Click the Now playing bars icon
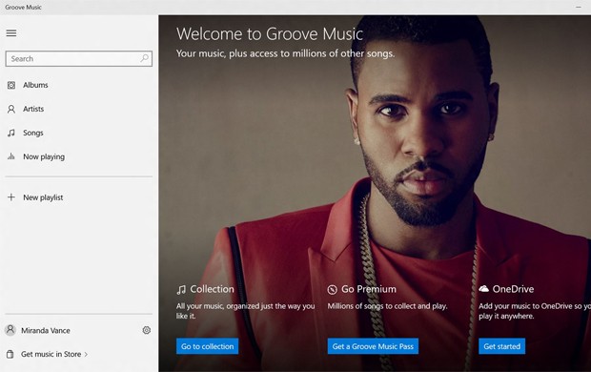Screen dimensions: 591x372 11,156
